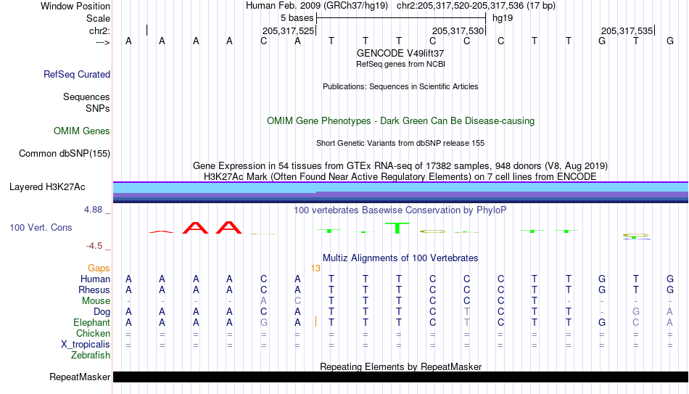Click Publications: Sequences in Scientific Articles title
Screen dimensions: 689x394
(400, 86)
